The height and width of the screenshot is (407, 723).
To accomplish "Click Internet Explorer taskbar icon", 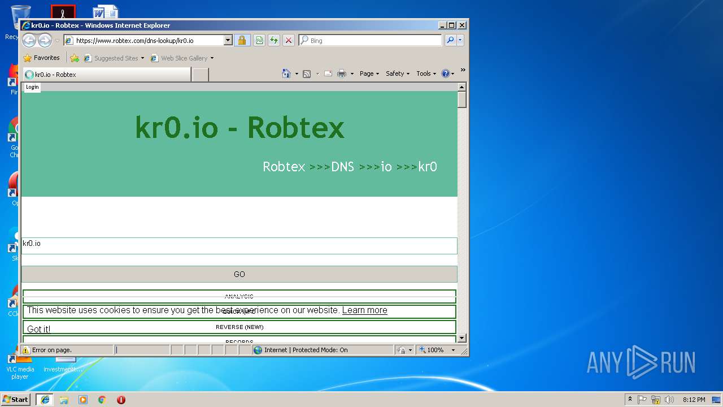I will (45, 399).
